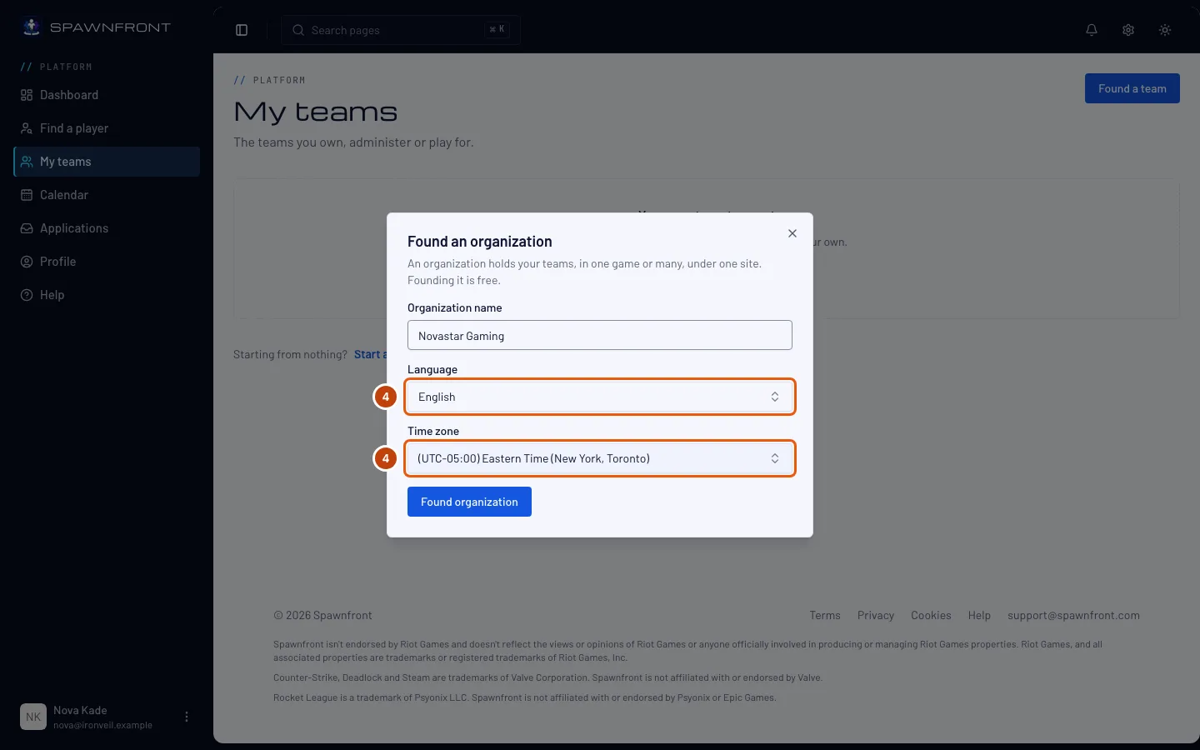1200x750 pixels.
Task: Open Applications in sidebar
Action: [107, 228]
